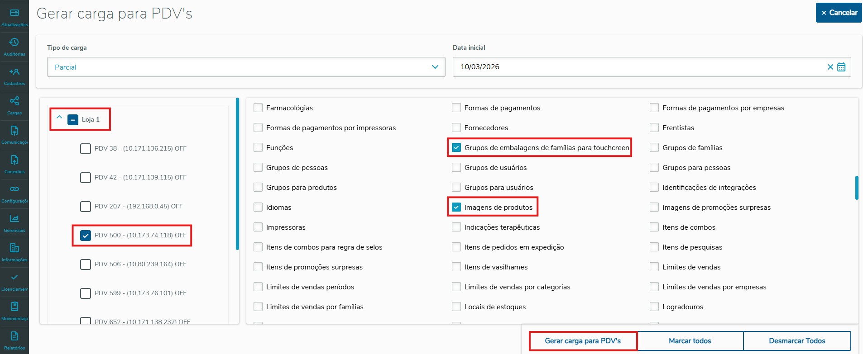Viewport: 863px width, 354px height.
Task: Click Gerar carga para PDV's button
Action: tap(583, 341)
